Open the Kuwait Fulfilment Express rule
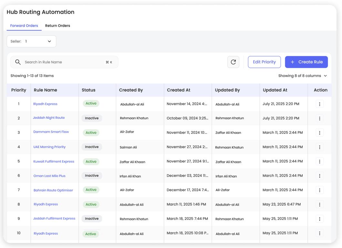This screenshot has height=248, width=342. pyautogui.click(x=54, y=161)
